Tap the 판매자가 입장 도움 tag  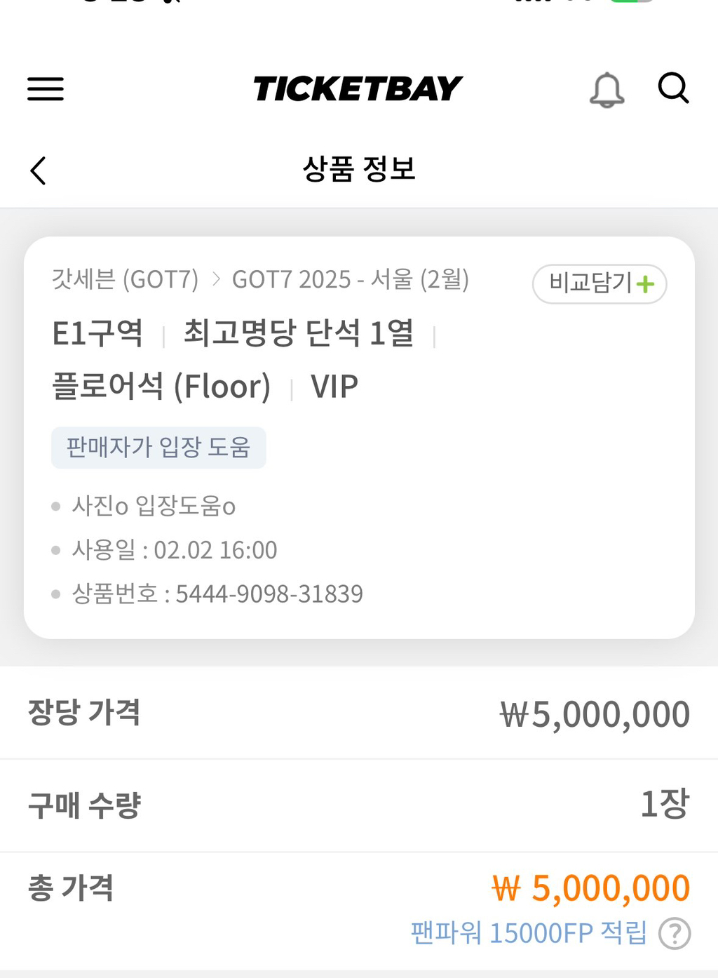[158, 448]
